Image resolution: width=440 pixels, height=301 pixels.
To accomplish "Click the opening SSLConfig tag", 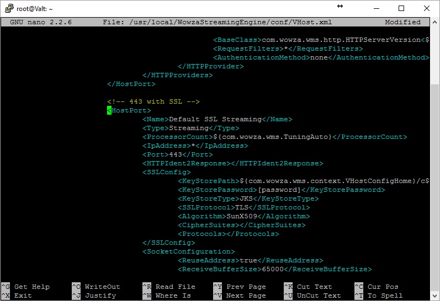I will coord(167,172).
